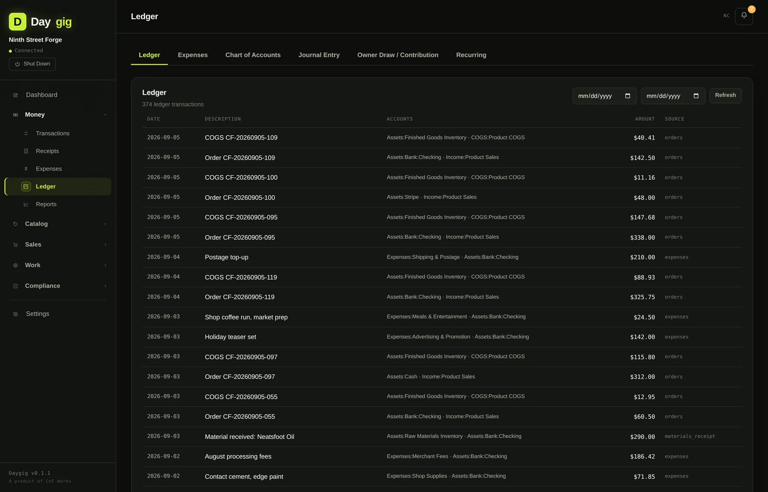768x492 pixels.
Task: Select the COGS CF-20260905-109 row
Action: (x=442, y=138)
